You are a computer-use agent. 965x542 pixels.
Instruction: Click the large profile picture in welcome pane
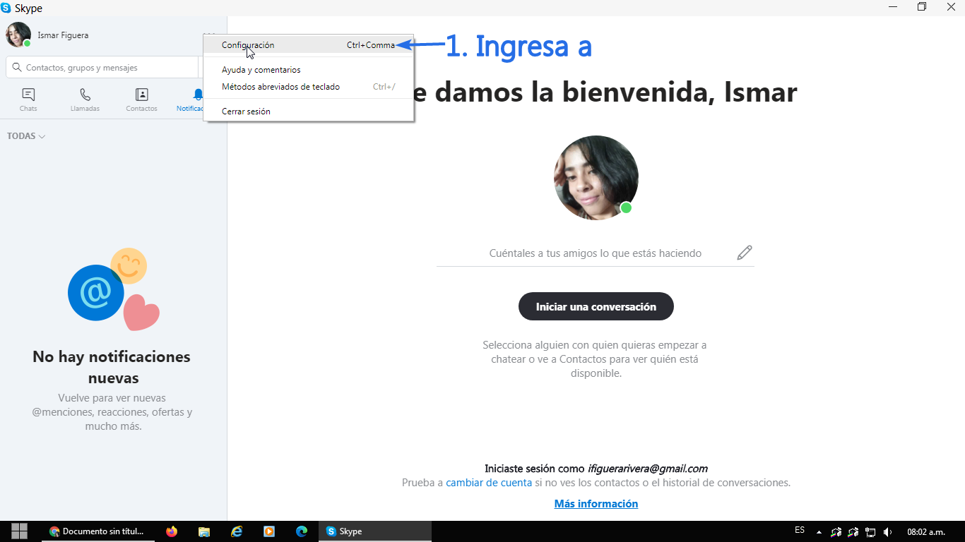coord(596,177)
